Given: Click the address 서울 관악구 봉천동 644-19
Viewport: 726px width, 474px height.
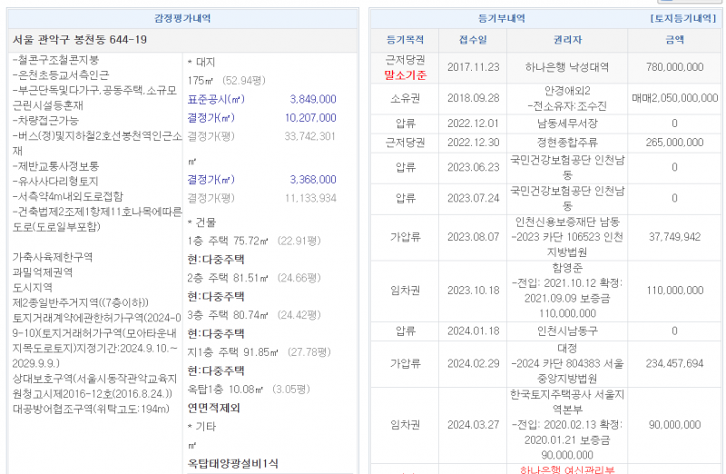Looking at the screenshot, I should click(x=80, y=40).
